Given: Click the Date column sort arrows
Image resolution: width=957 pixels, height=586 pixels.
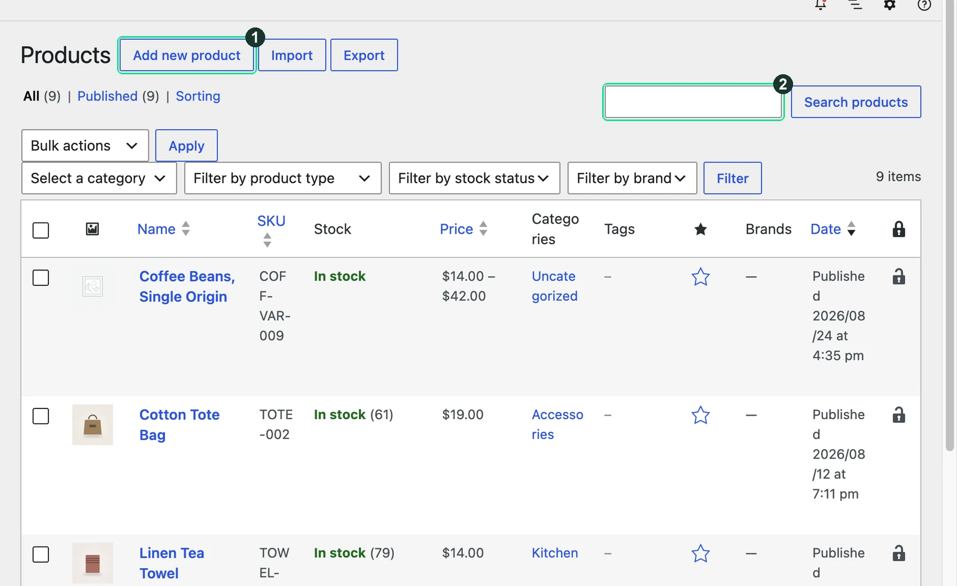Looking at the screenshot, I should tap(851, 228).
